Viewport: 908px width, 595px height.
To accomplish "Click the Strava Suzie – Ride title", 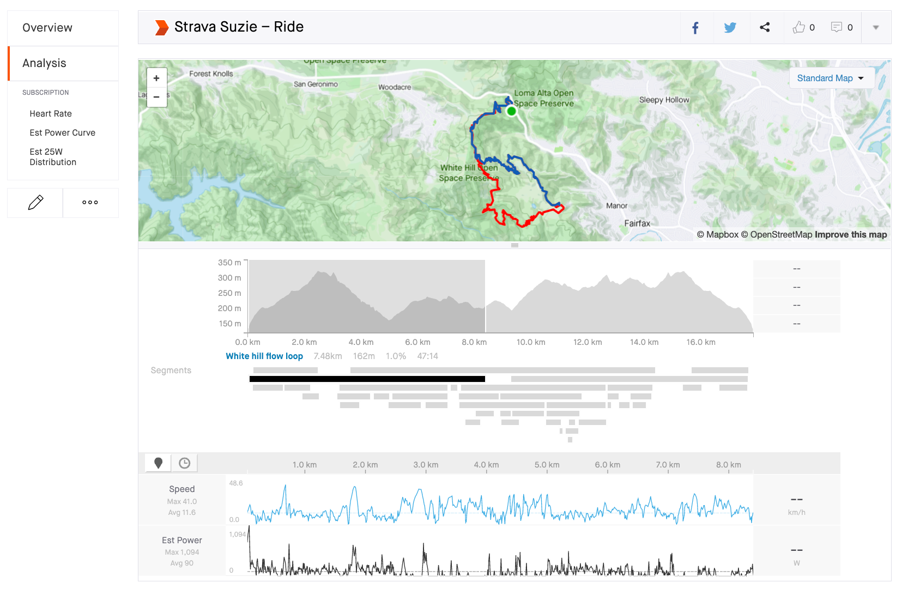I will [239, 27].
